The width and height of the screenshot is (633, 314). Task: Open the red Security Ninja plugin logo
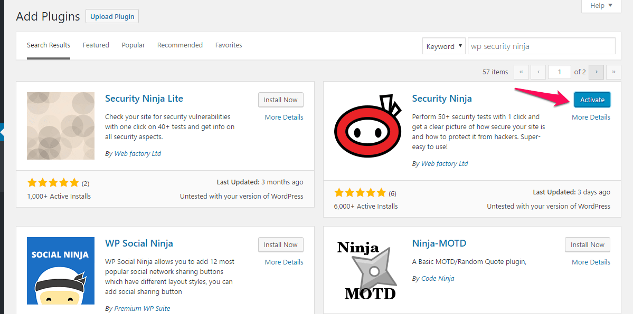click(x=368, y=126)
